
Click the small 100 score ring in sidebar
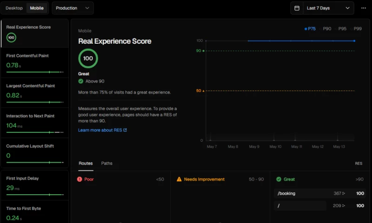point(11,38)
